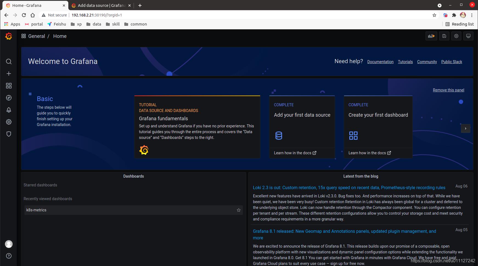The height and width of the screenshot is (266, 478).
Task: Open the browser Extensions puzzle icon
Action: [x=454, y=15]
